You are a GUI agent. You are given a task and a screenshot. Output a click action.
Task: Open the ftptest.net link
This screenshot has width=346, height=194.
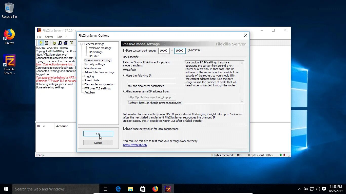pos(135,145)
